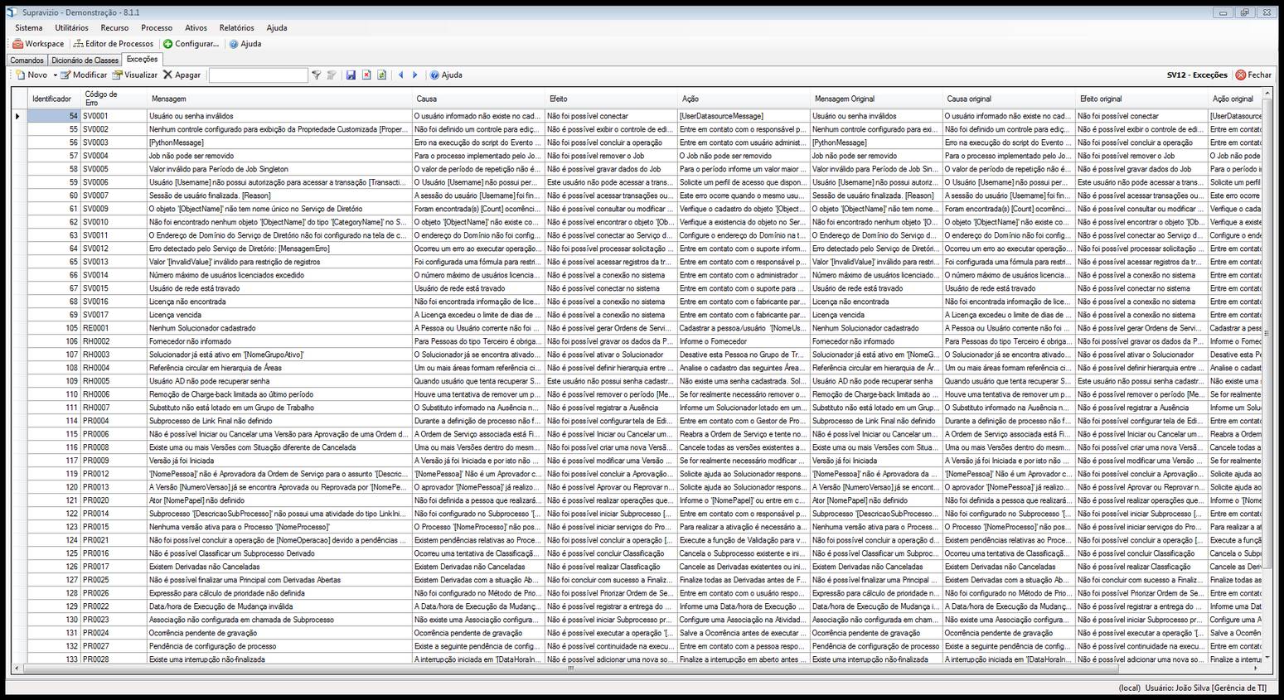Click 'Versão já foi Iniciada' in row PR0009

[x=279, y=461]
